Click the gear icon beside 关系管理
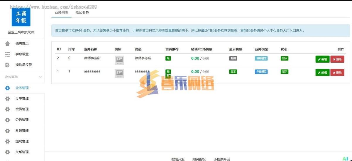 [x=8, y=152]
